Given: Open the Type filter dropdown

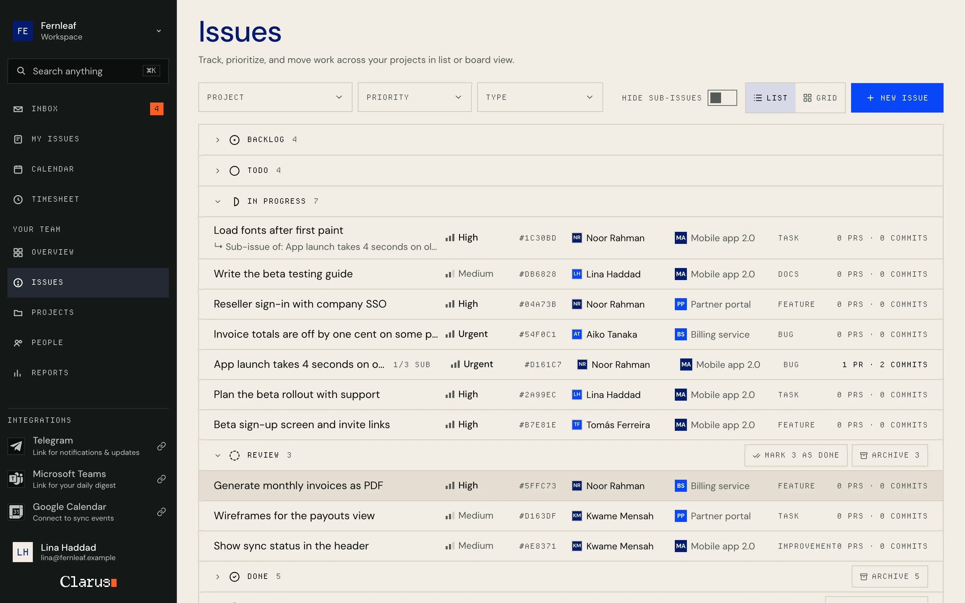Looking at the screenshot, I should coord(540,97).
